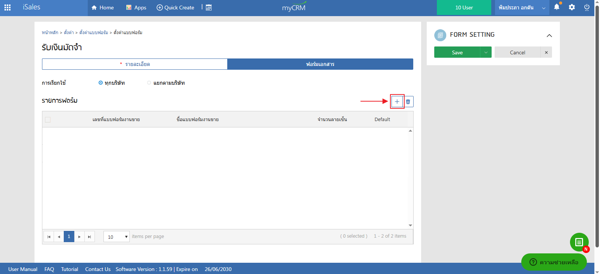Open the Save button dropdown arrow

[486, 52]
